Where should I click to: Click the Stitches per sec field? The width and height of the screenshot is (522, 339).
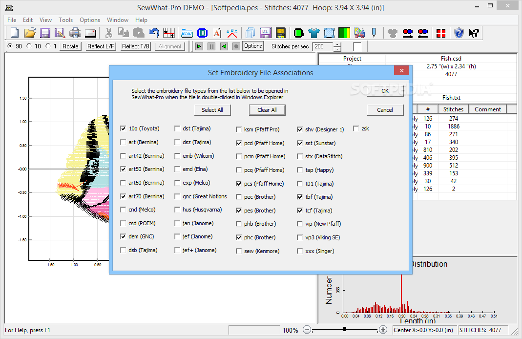click(x=323, y=46)
